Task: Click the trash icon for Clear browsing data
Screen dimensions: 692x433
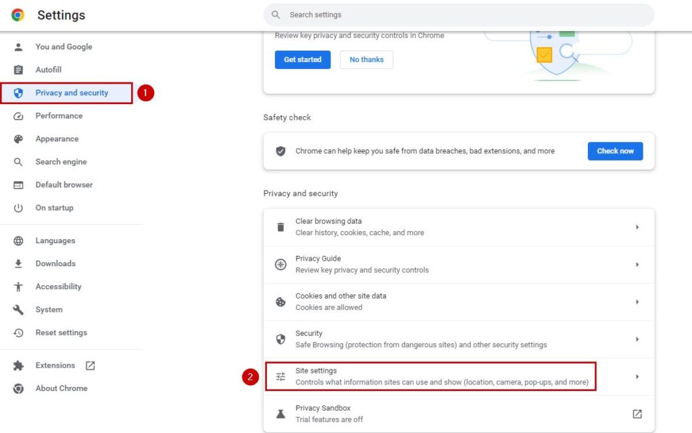Action: click(280, 227)
